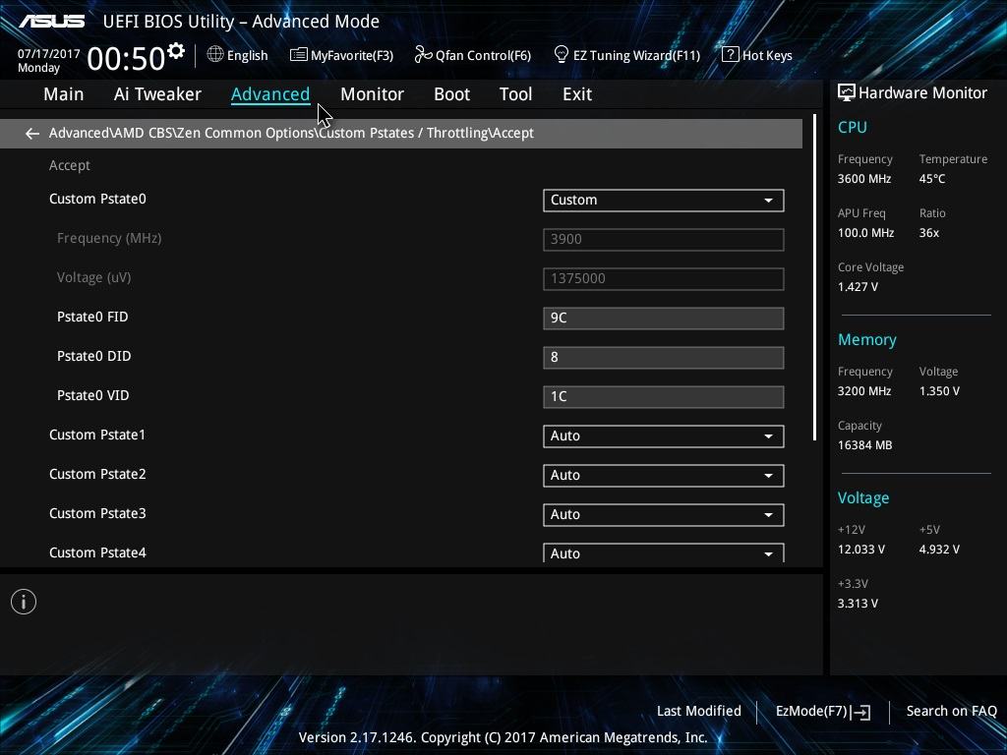Screen dimensions: 1007x755
Task: Open MyFavorite(F3) list icon
Action: pos(298,55)
